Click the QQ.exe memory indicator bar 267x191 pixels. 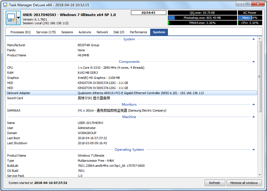click(x=202, y=13)
